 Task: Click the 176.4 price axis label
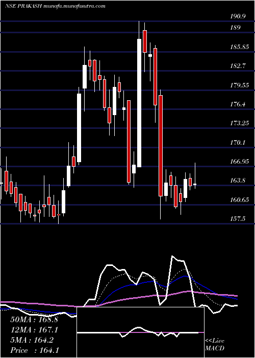[239, 104]
